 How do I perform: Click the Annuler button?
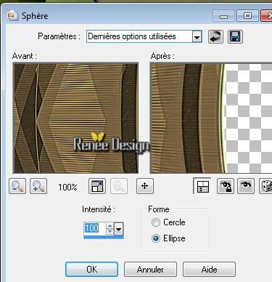click(150, 270)
